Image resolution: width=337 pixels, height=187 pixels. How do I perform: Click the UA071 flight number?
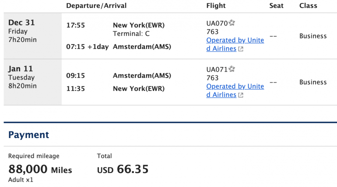[217, 69]
